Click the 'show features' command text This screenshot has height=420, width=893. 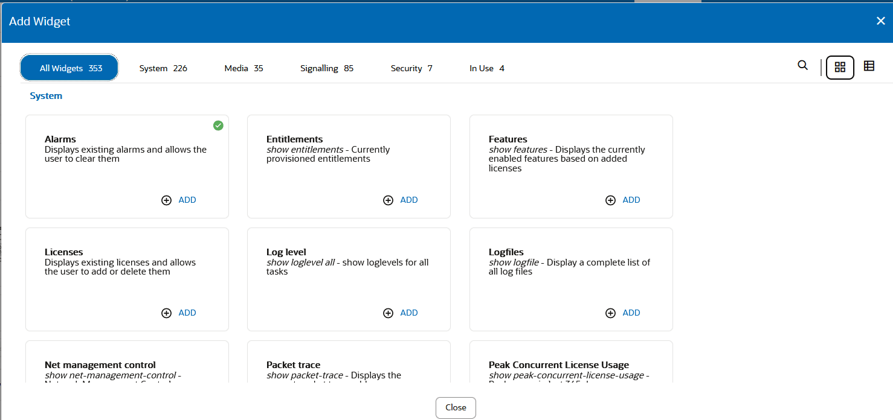coord(518,150)
